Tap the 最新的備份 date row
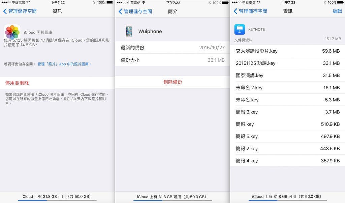Screen dimensions: 345x203 tap(172, 48)
